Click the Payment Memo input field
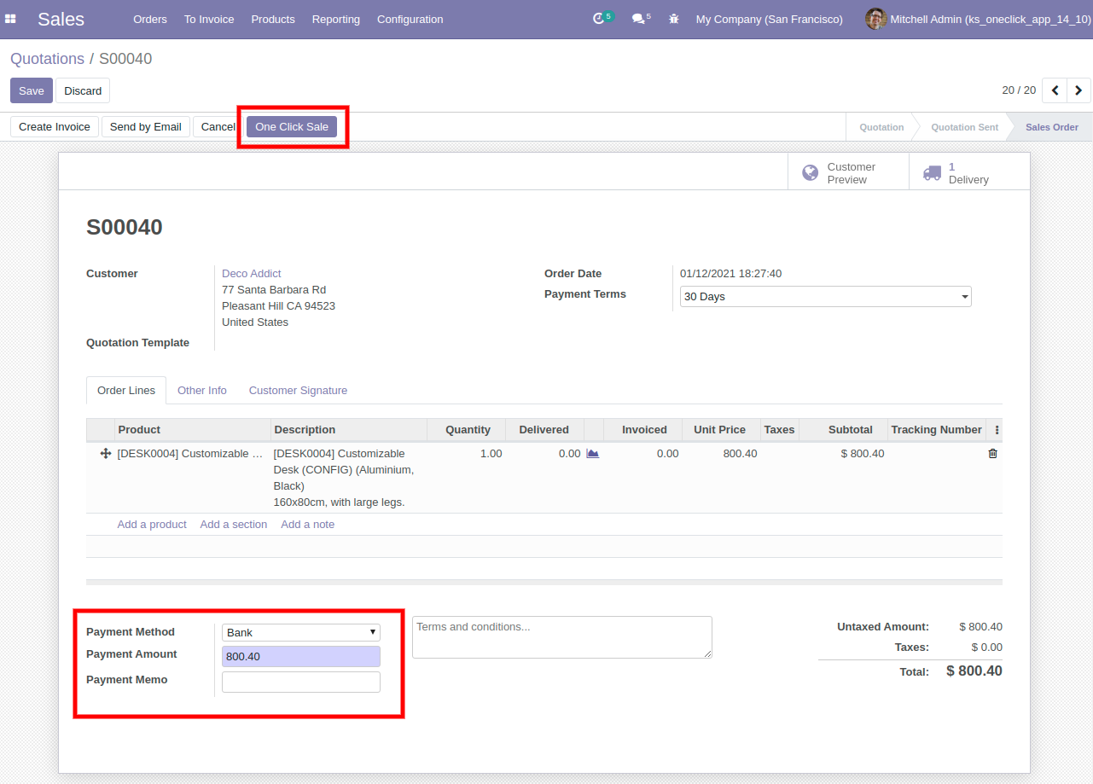1093x784 pixels. pos(300,682)
